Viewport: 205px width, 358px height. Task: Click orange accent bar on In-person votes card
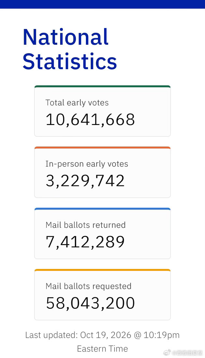pos(102,148)
